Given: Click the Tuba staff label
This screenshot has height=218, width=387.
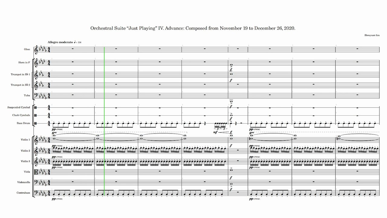Looking at the screenshot, I should coord(27,96).
